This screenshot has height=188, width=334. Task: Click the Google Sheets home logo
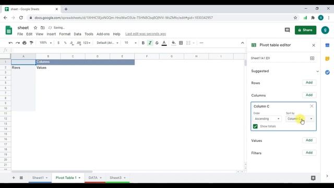click(9, 30)
